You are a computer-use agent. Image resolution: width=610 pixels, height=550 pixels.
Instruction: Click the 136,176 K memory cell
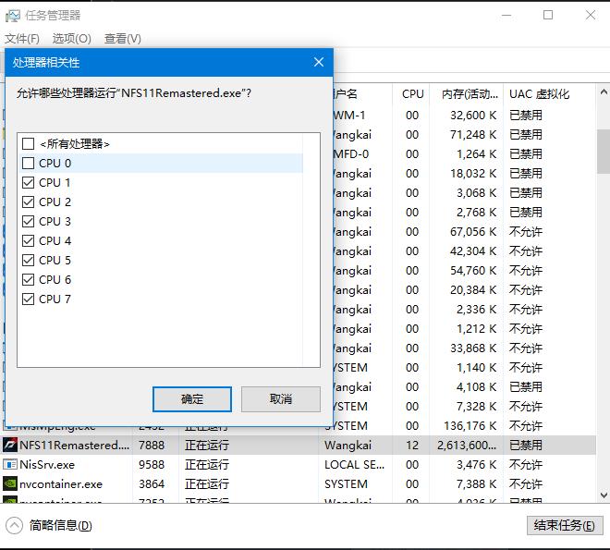click(x=470, y=425)
